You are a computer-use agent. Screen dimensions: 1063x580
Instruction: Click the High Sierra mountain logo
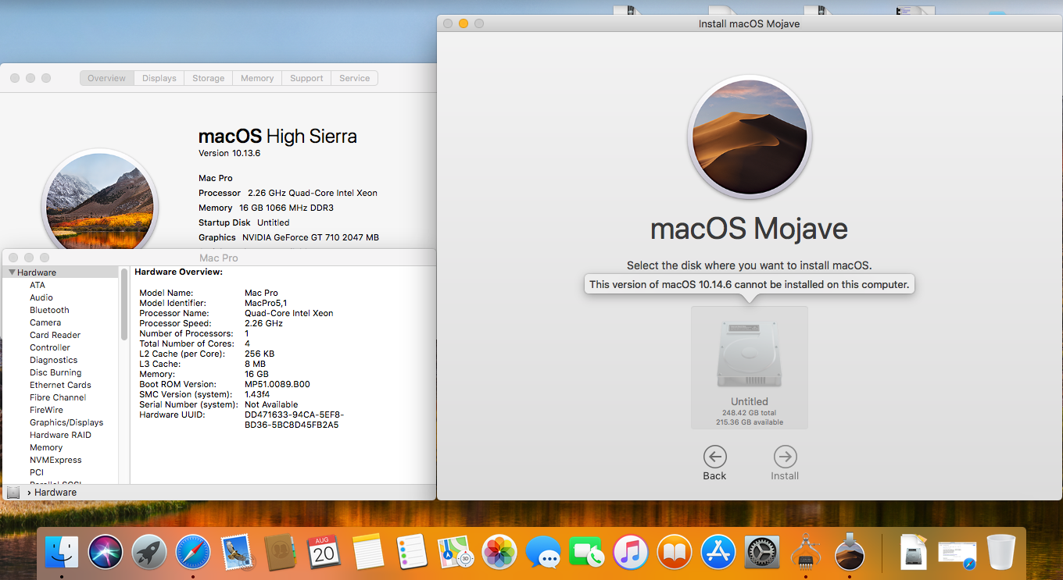[x=99, y=201]
